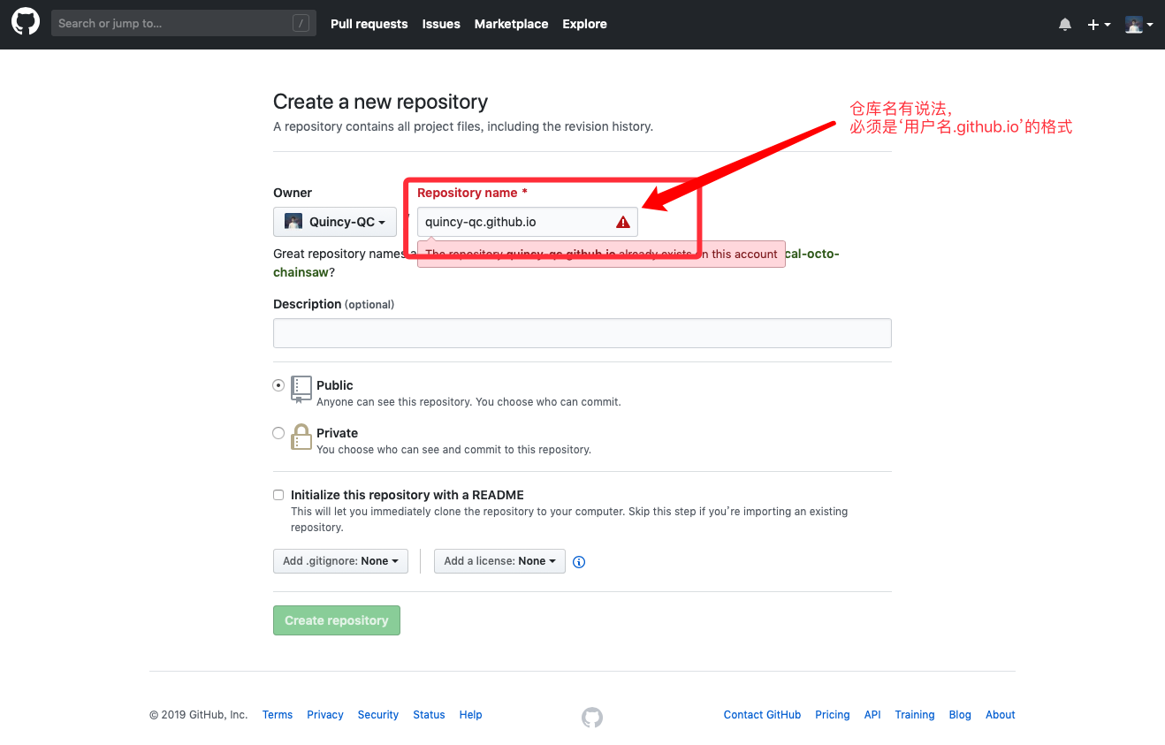
Task: Click the red warning triangle icon
Action: (623, 223)
